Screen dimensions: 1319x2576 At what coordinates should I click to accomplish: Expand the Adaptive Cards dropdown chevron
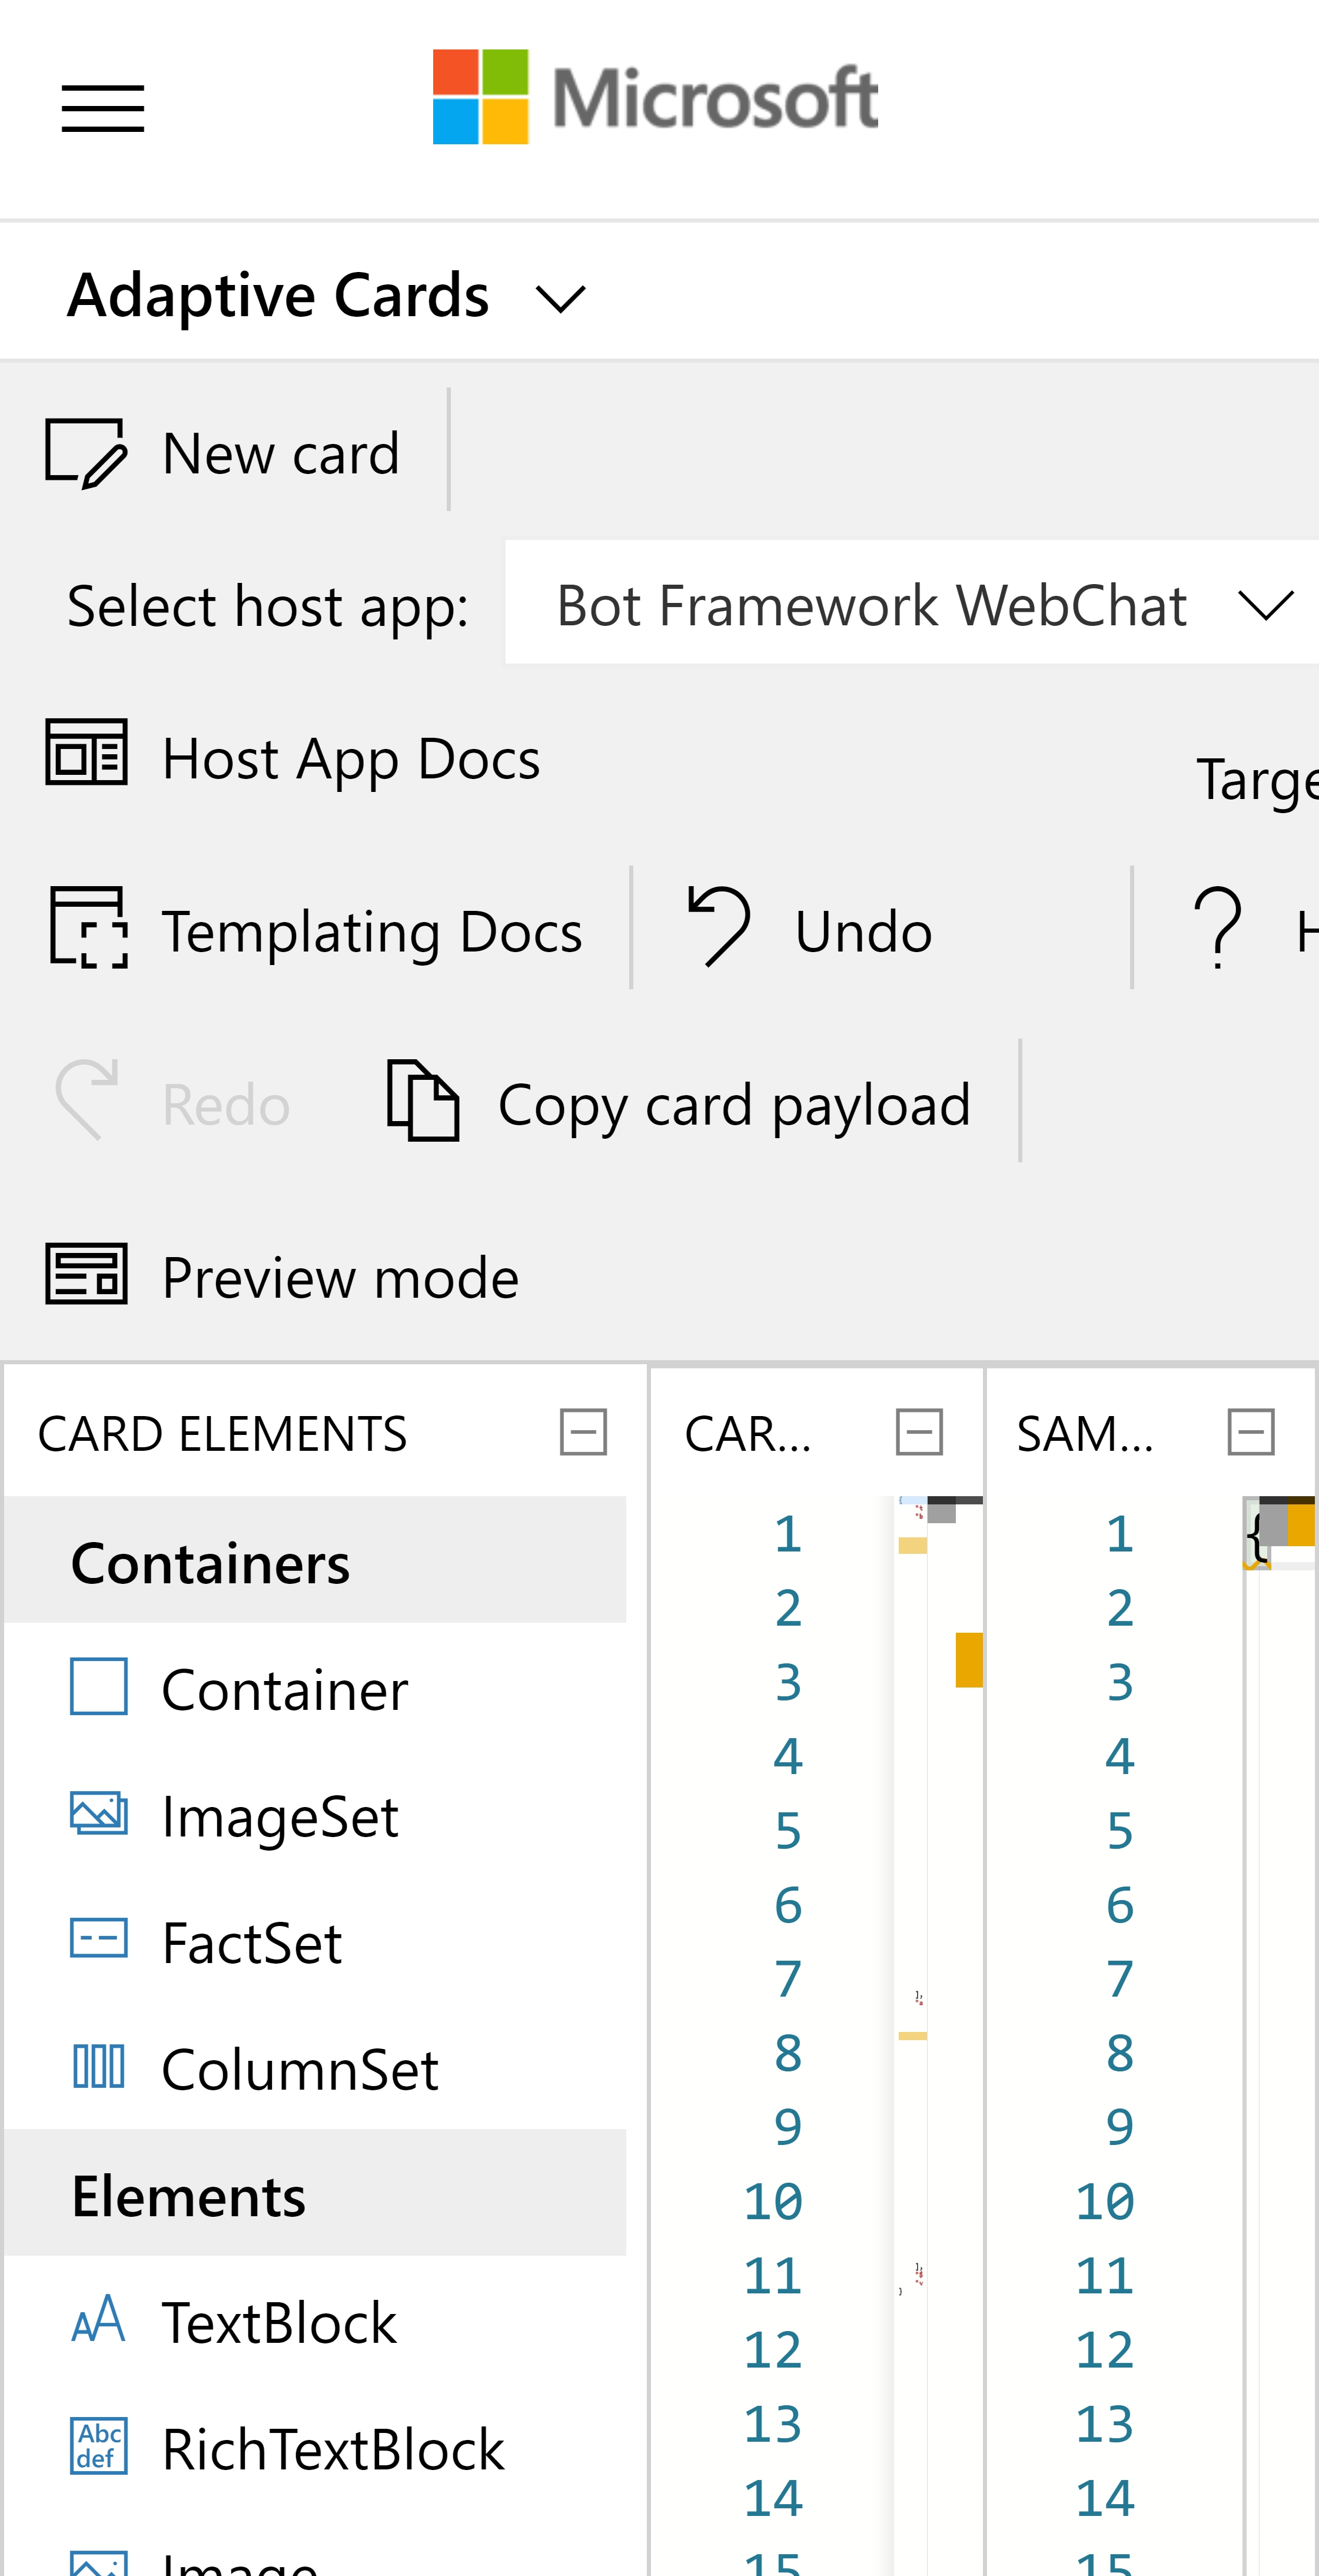click(x=560, y=298)
